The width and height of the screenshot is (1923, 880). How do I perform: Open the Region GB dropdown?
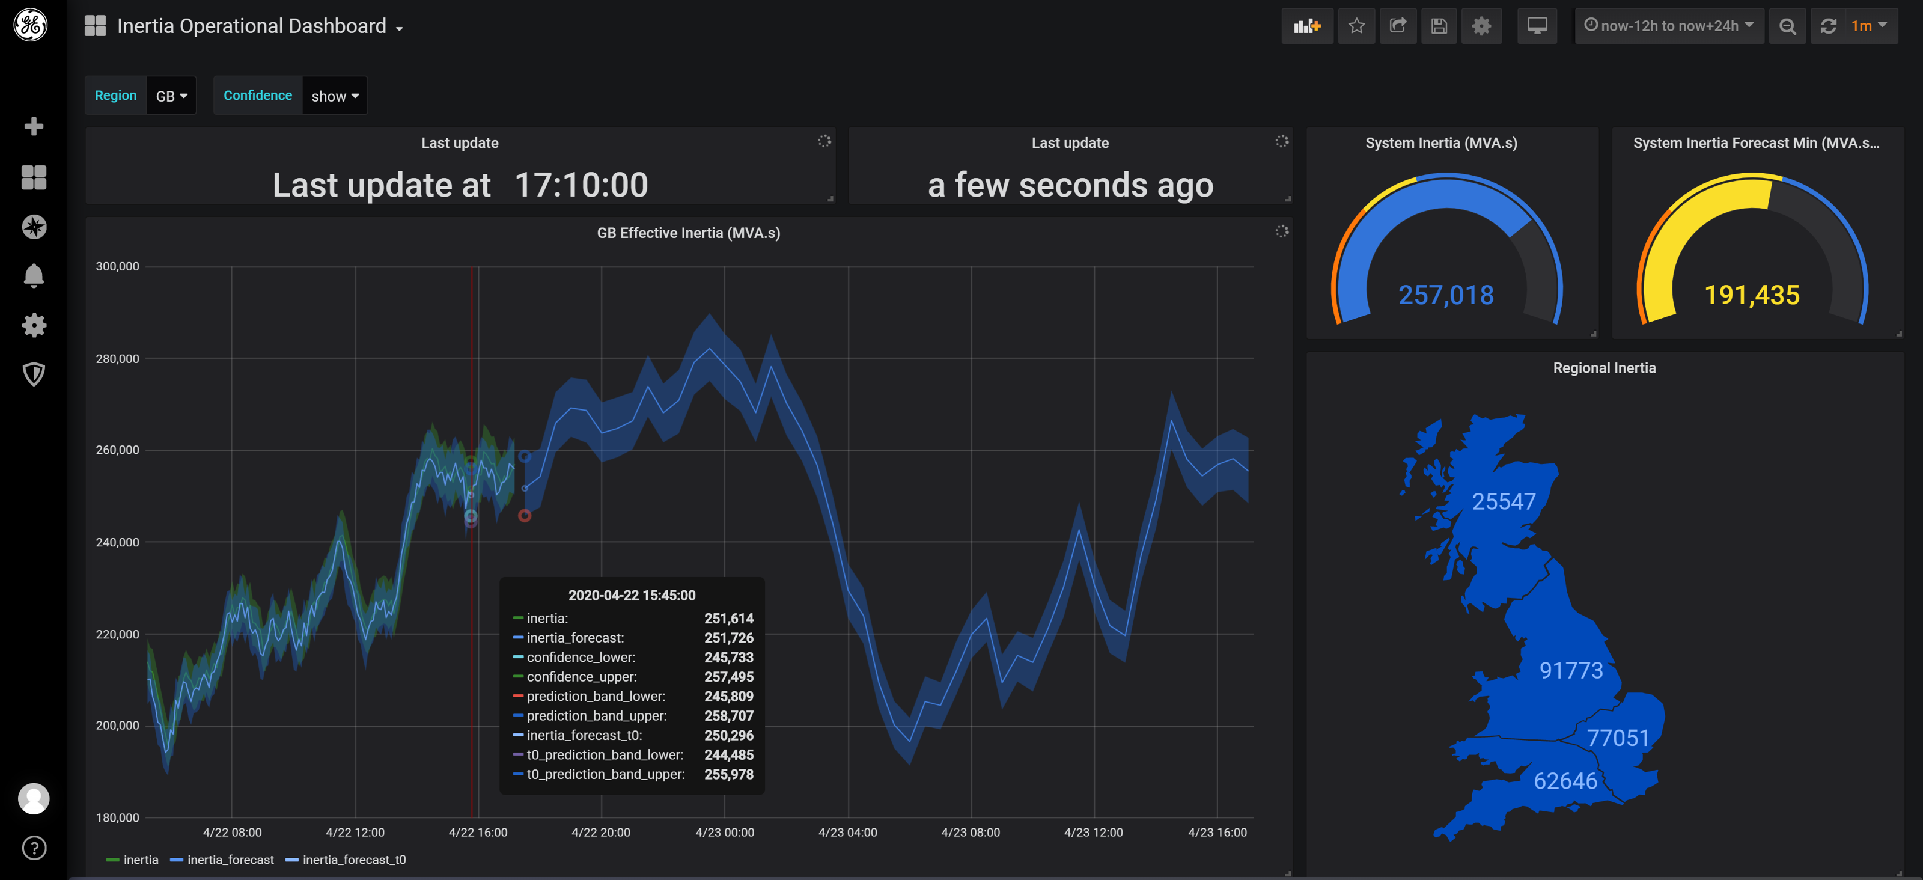(170, 95)
